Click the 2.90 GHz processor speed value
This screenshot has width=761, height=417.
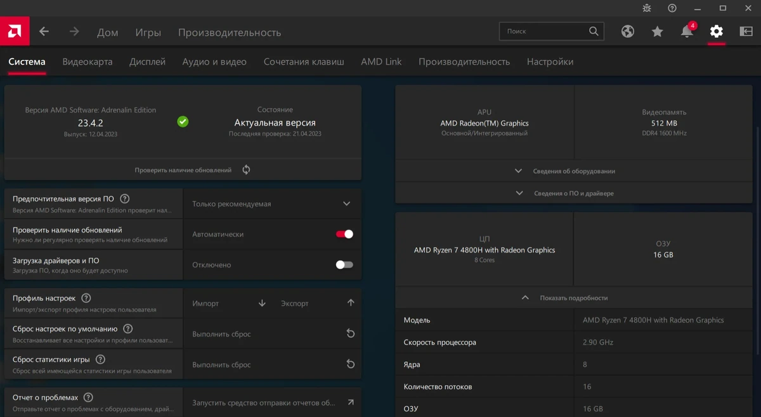coord(597,342)
